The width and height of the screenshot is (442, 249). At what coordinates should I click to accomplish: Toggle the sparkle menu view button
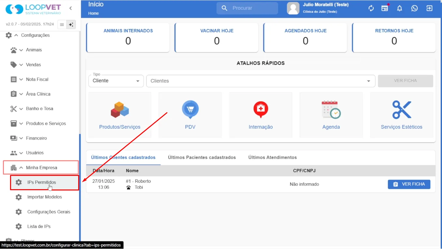71,24
